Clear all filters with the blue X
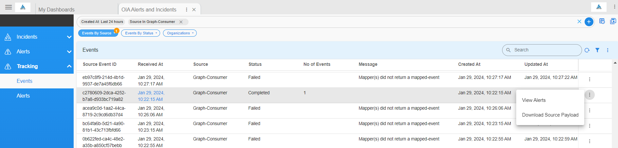Screen dimensions: 618x148 point(579,22)
